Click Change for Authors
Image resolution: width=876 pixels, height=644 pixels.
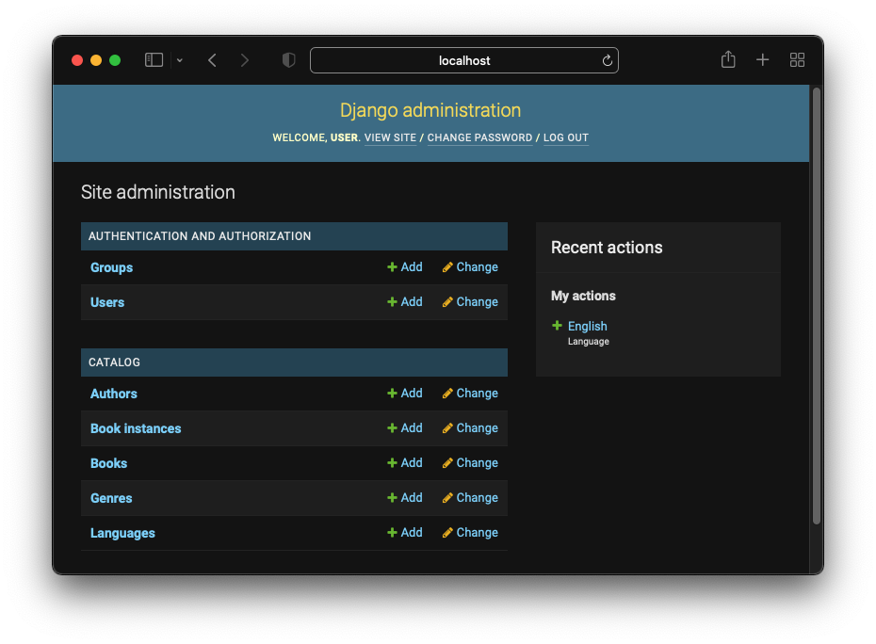pos(470,394)
